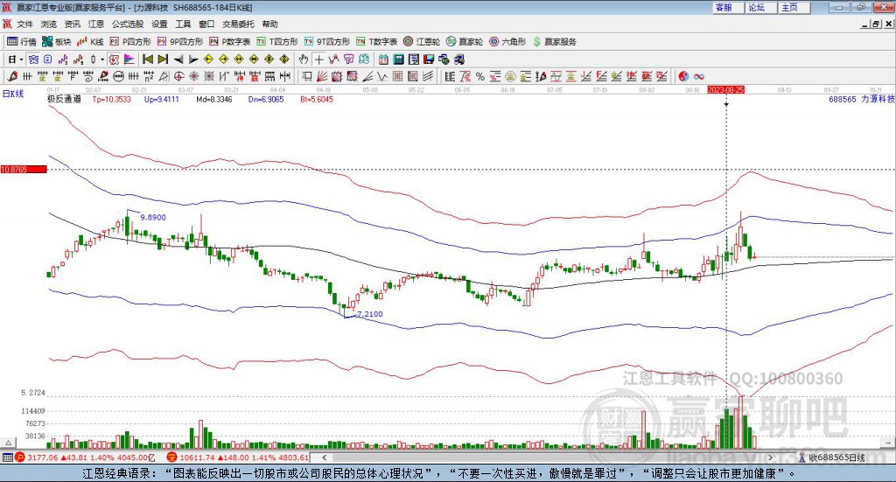Image resolution: width=896 pixels, height=482 pixels.
Task: Select the Gann fan lines icon
Action: [x=322, y=76]
